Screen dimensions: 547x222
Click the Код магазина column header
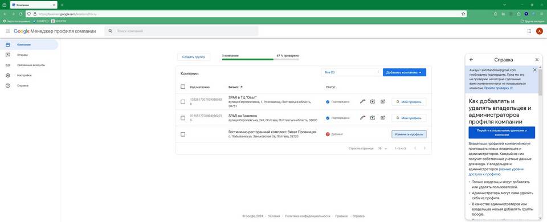199,87
